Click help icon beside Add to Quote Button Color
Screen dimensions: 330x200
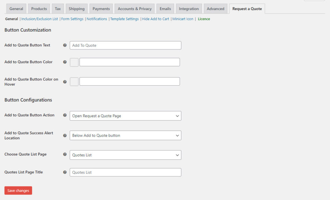(x=65, y=62)
